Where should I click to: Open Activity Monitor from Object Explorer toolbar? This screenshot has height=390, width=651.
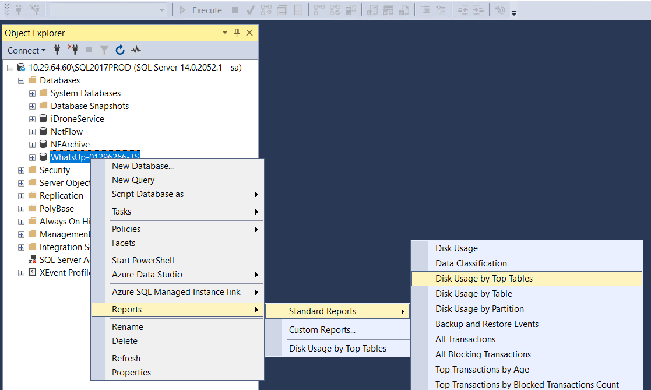[x=135, y=50]
